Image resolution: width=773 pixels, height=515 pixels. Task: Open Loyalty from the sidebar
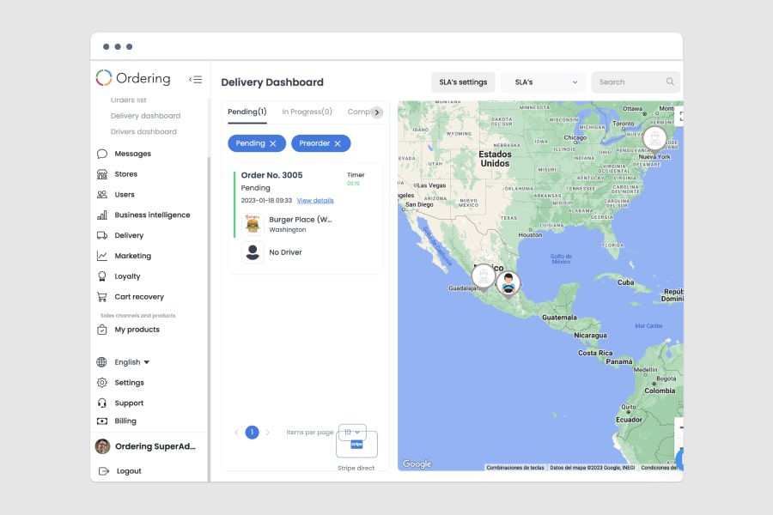point(127,276)
